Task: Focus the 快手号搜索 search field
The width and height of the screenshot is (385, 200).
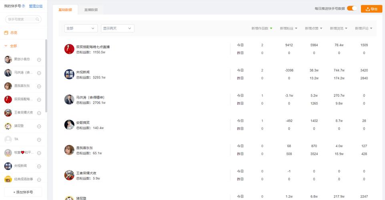Action: pos(23,19)
